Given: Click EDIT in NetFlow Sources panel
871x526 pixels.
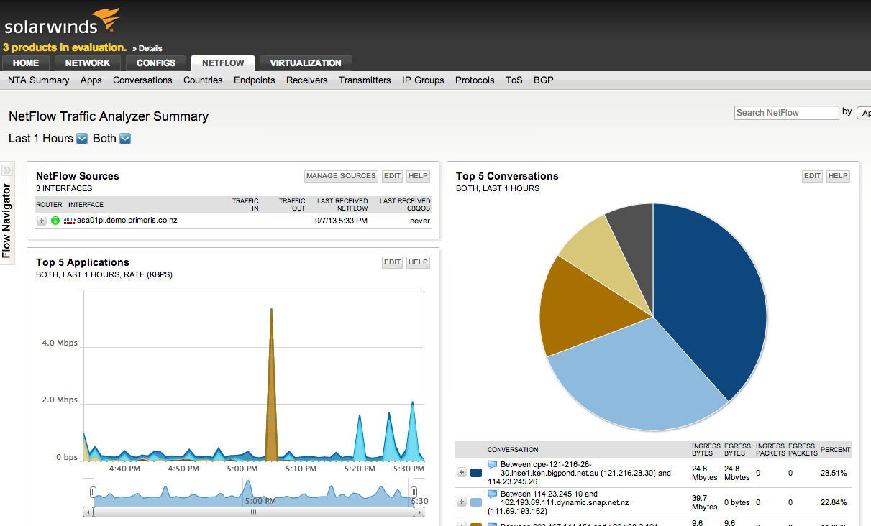Looking at the screenshot, I should (x=392, y=176).
